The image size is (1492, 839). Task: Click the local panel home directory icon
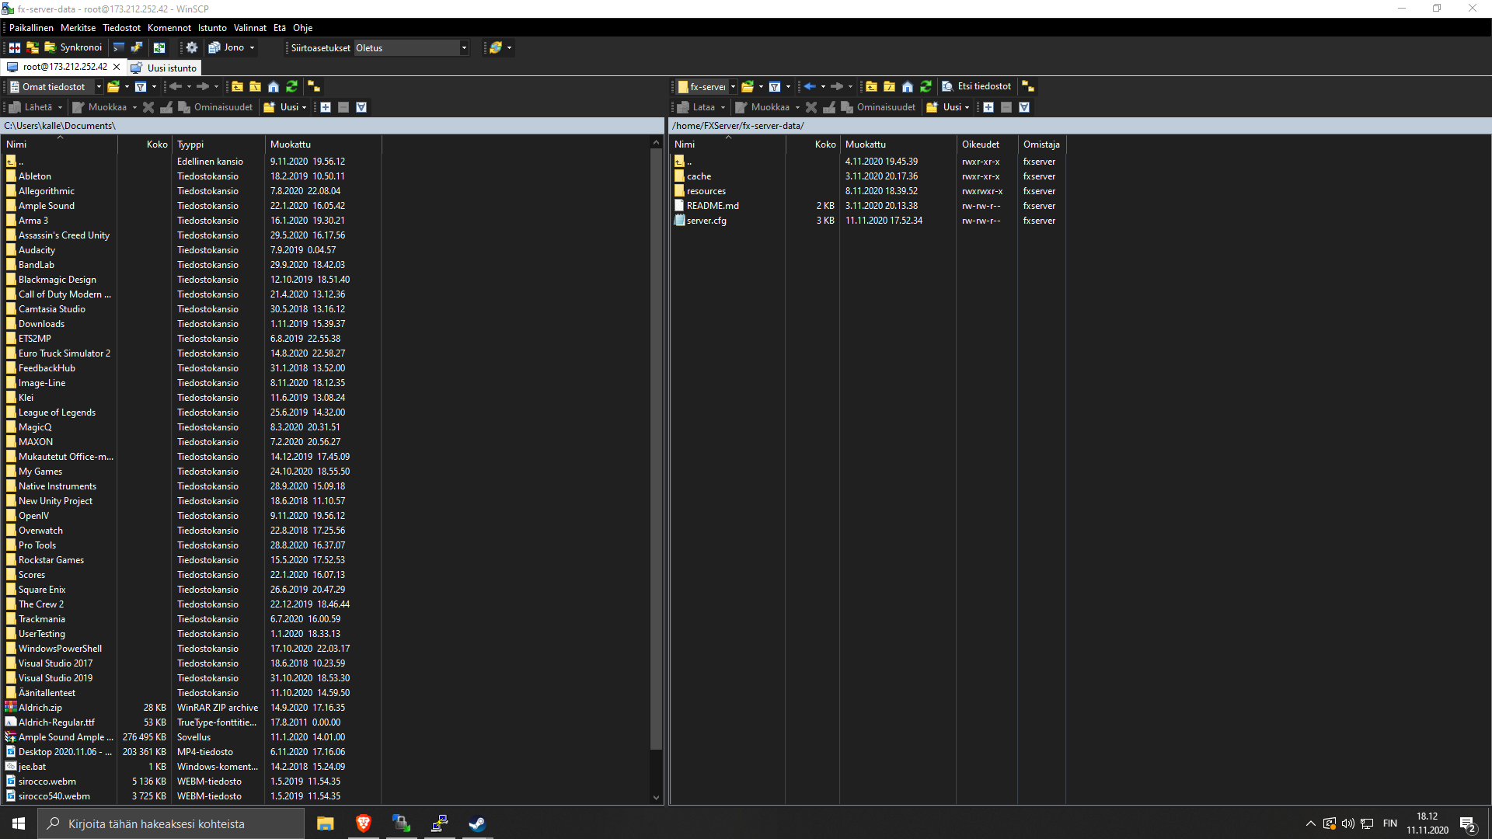click(274, 86)
